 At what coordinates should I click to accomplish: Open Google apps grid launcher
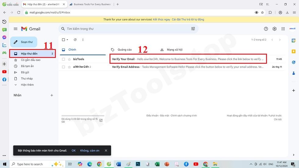[283, 29]
